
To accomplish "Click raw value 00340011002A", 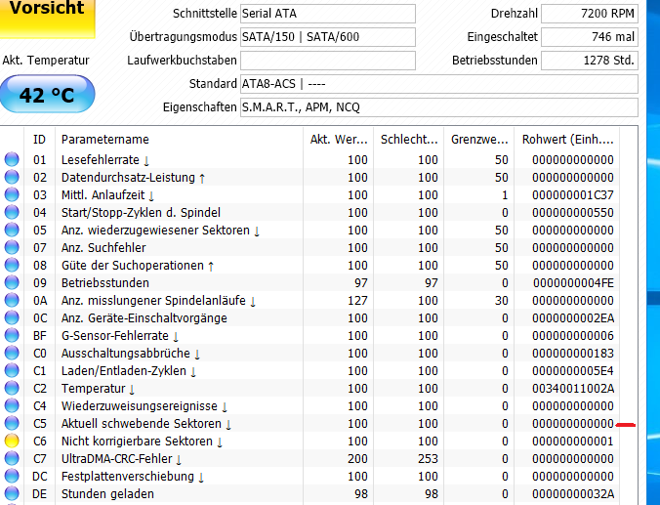I will [573, 389].
